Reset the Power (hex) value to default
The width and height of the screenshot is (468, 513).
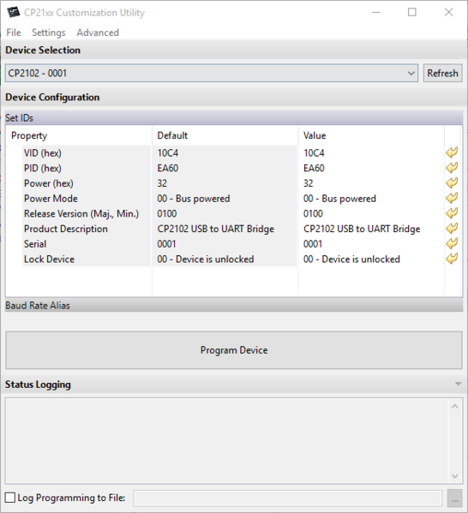click(x=452, y=182)
